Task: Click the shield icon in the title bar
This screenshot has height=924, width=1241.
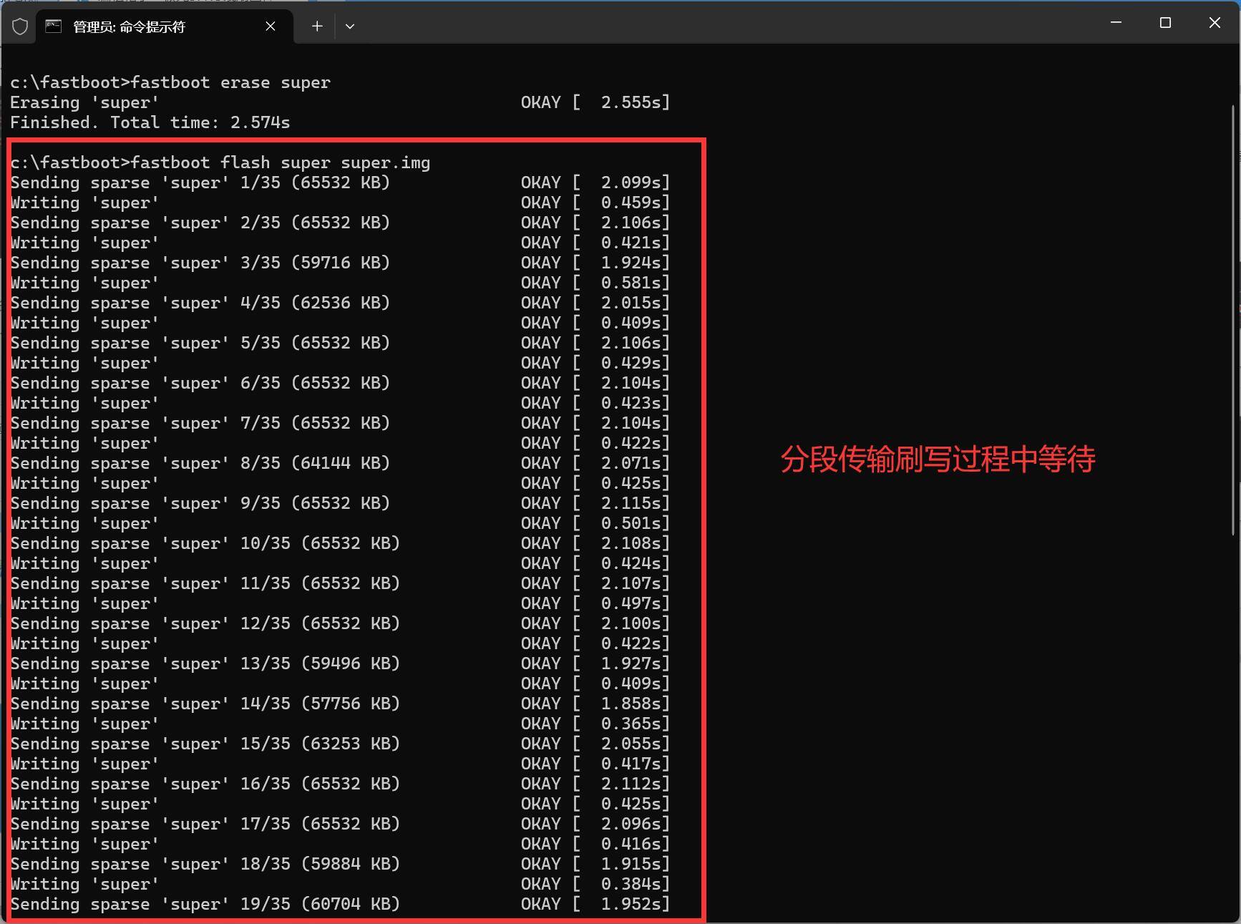Action: pos(20,26)
